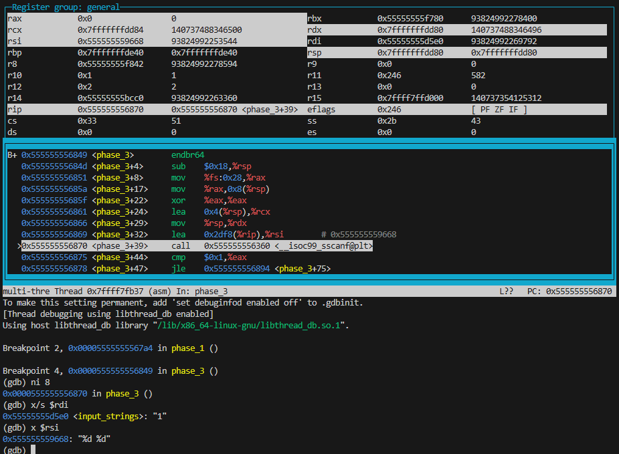Click the Breakpoint 4 output line
The width and height of the screenshot is (619, 454).
pyautogui.click(x=110, y=370)
